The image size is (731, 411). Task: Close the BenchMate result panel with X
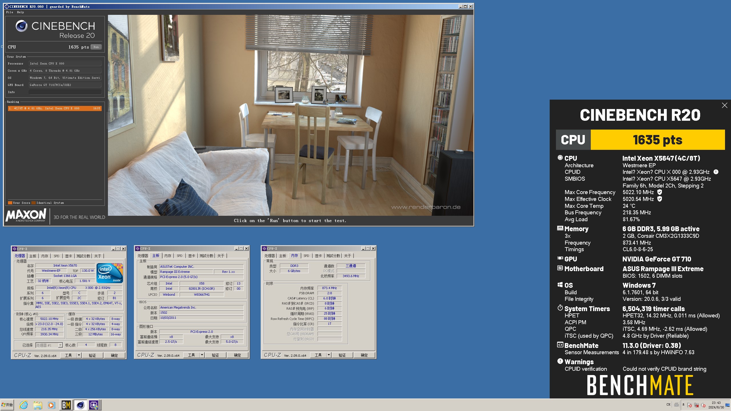pyautogui.click(x=724, y=106)
